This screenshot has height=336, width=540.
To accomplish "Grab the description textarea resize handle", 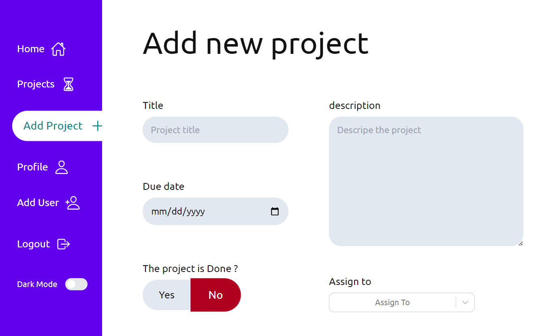I will [x=520, y=243].
